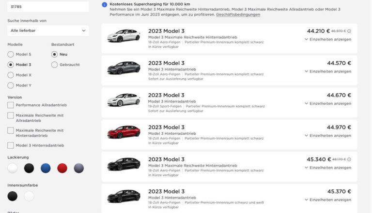372x213 pixels.
Task: Expand Einzelheiten anzeigen for the 44.970 € car
Action: (328, 136)
